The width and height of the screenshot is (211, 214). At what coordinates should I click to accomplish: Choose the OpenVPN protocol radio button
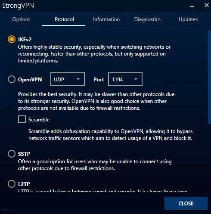pyautogui.click(x=12, y=79)
